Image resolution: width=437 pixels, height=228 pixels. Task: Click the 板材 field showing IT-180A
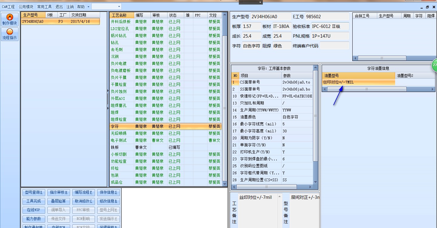281,26
